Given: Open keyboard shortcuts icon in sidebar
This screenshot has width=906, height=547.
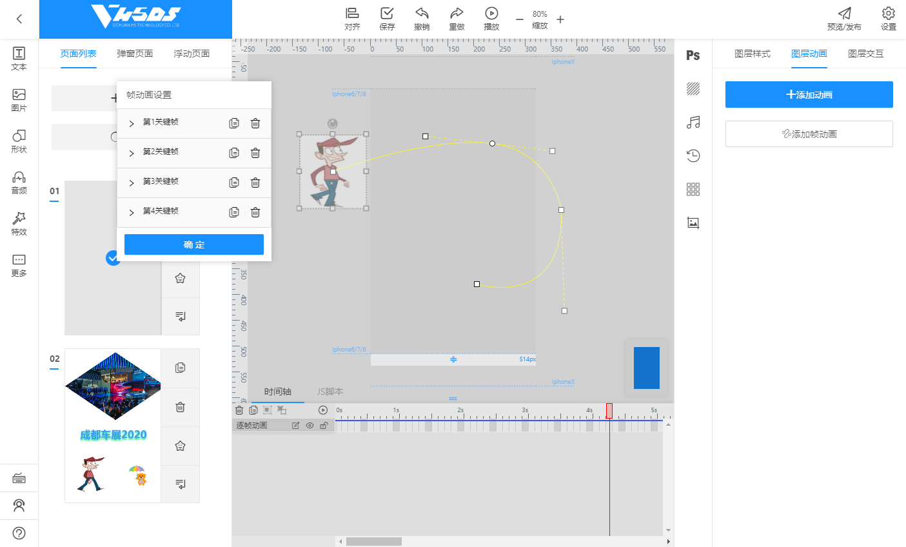Looking at the screenshot, I should point(19,478).
